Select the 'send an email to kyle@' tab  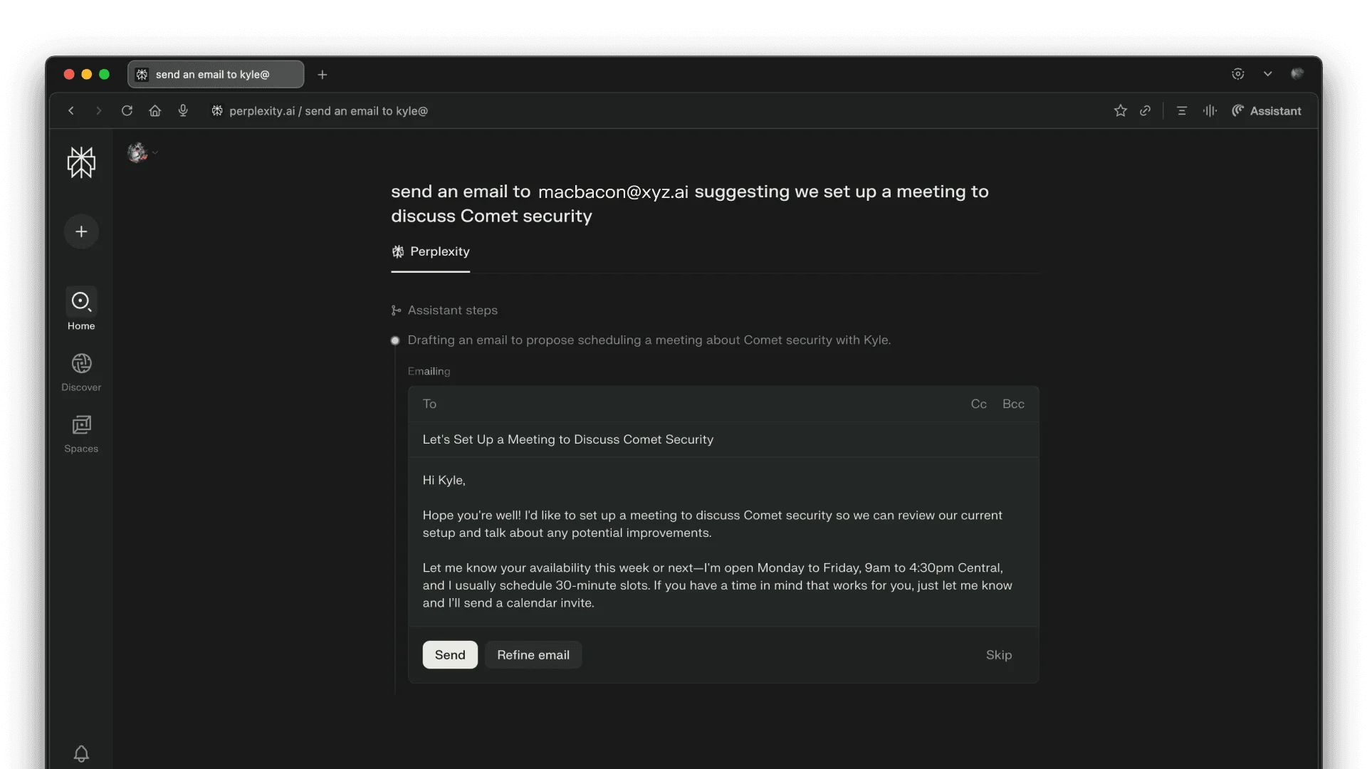pyautogui.click(x=216, y=74)
